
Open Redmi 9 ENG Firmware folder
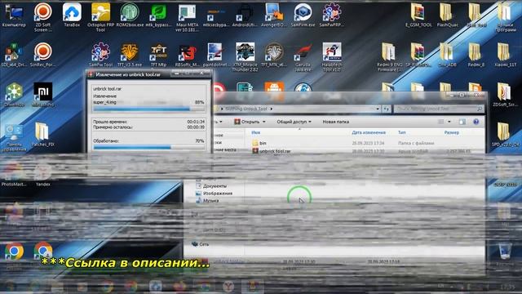[390, 57]
